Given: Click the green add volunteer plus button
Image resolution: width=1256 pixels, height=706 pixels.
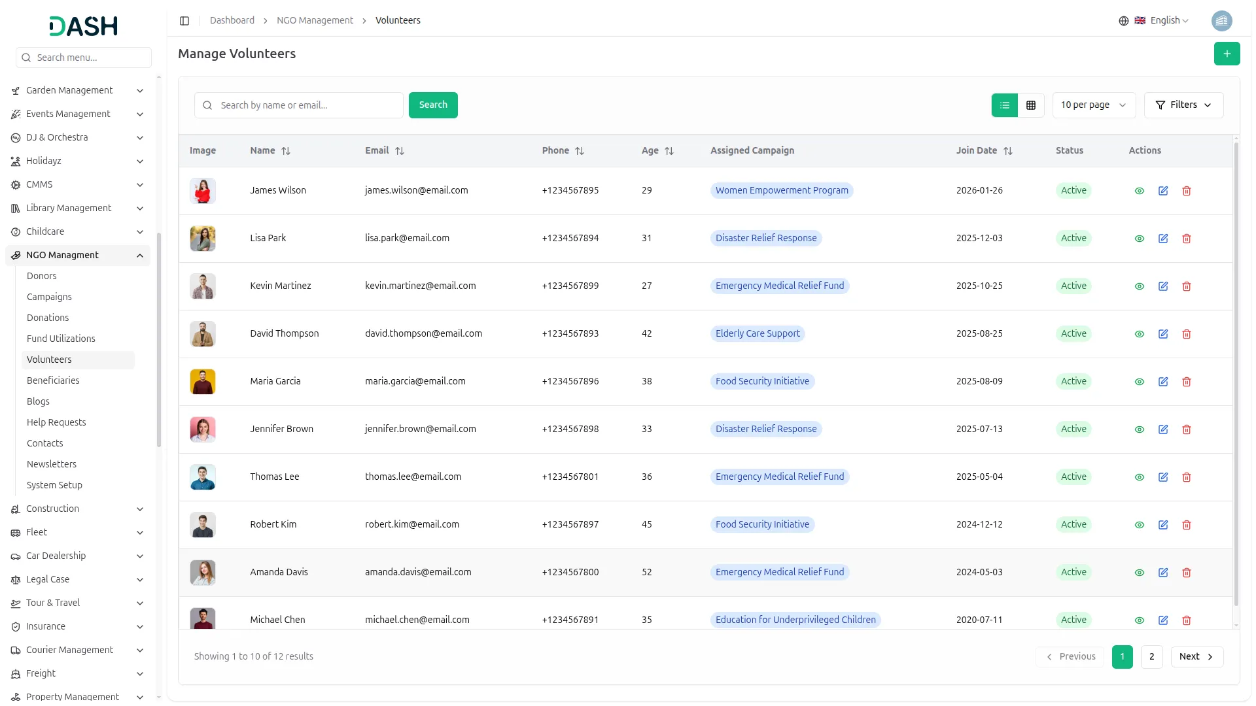Looking at the screenshot, I should (1227, 54).
